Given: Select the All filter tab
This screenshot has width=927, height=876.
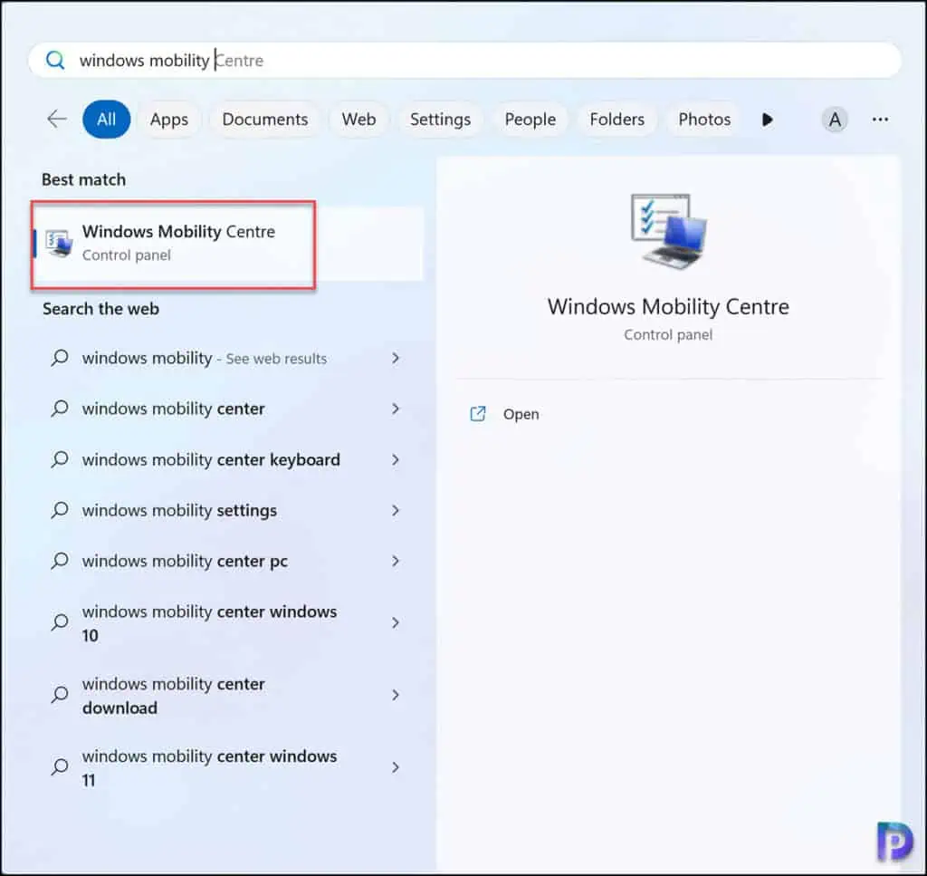Looking at the screenshot, I should [107, 119].
